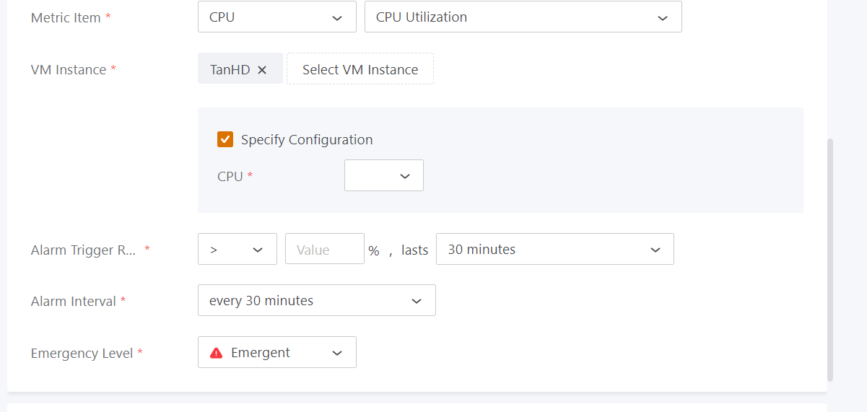The width and height of the screenshot is (867, 412).
Task: Click the Emergency Level field label
Action: pos(82,353)
